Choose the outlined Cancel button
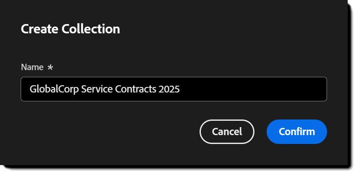This screenshot has width=354, height=171. point(227,131)
